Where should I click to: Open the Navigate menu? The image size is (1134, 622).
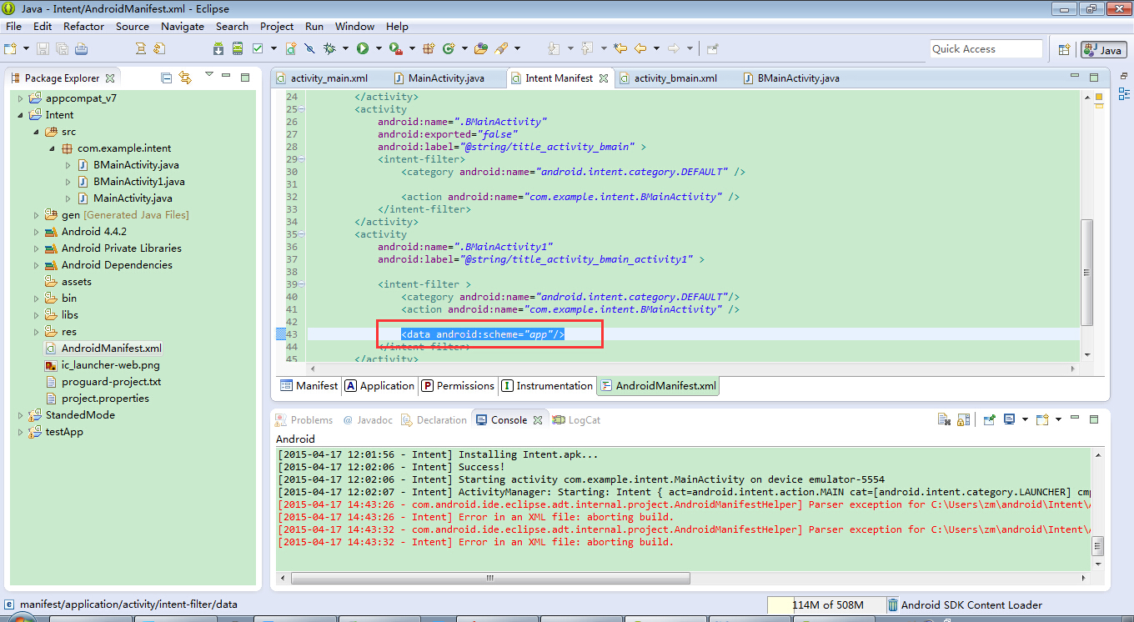[x=183, y=26]
